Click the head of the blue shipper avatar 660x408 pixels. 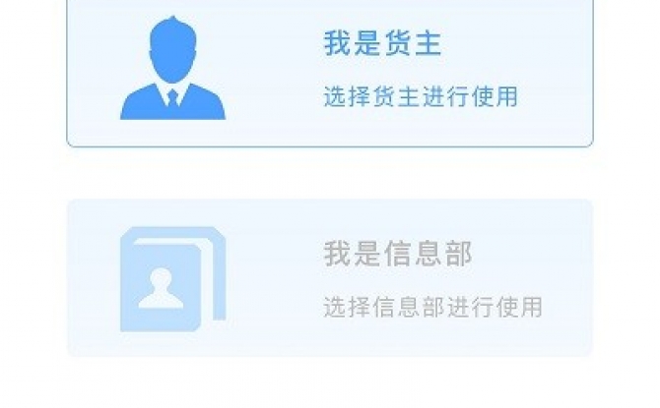coord(172,49)
